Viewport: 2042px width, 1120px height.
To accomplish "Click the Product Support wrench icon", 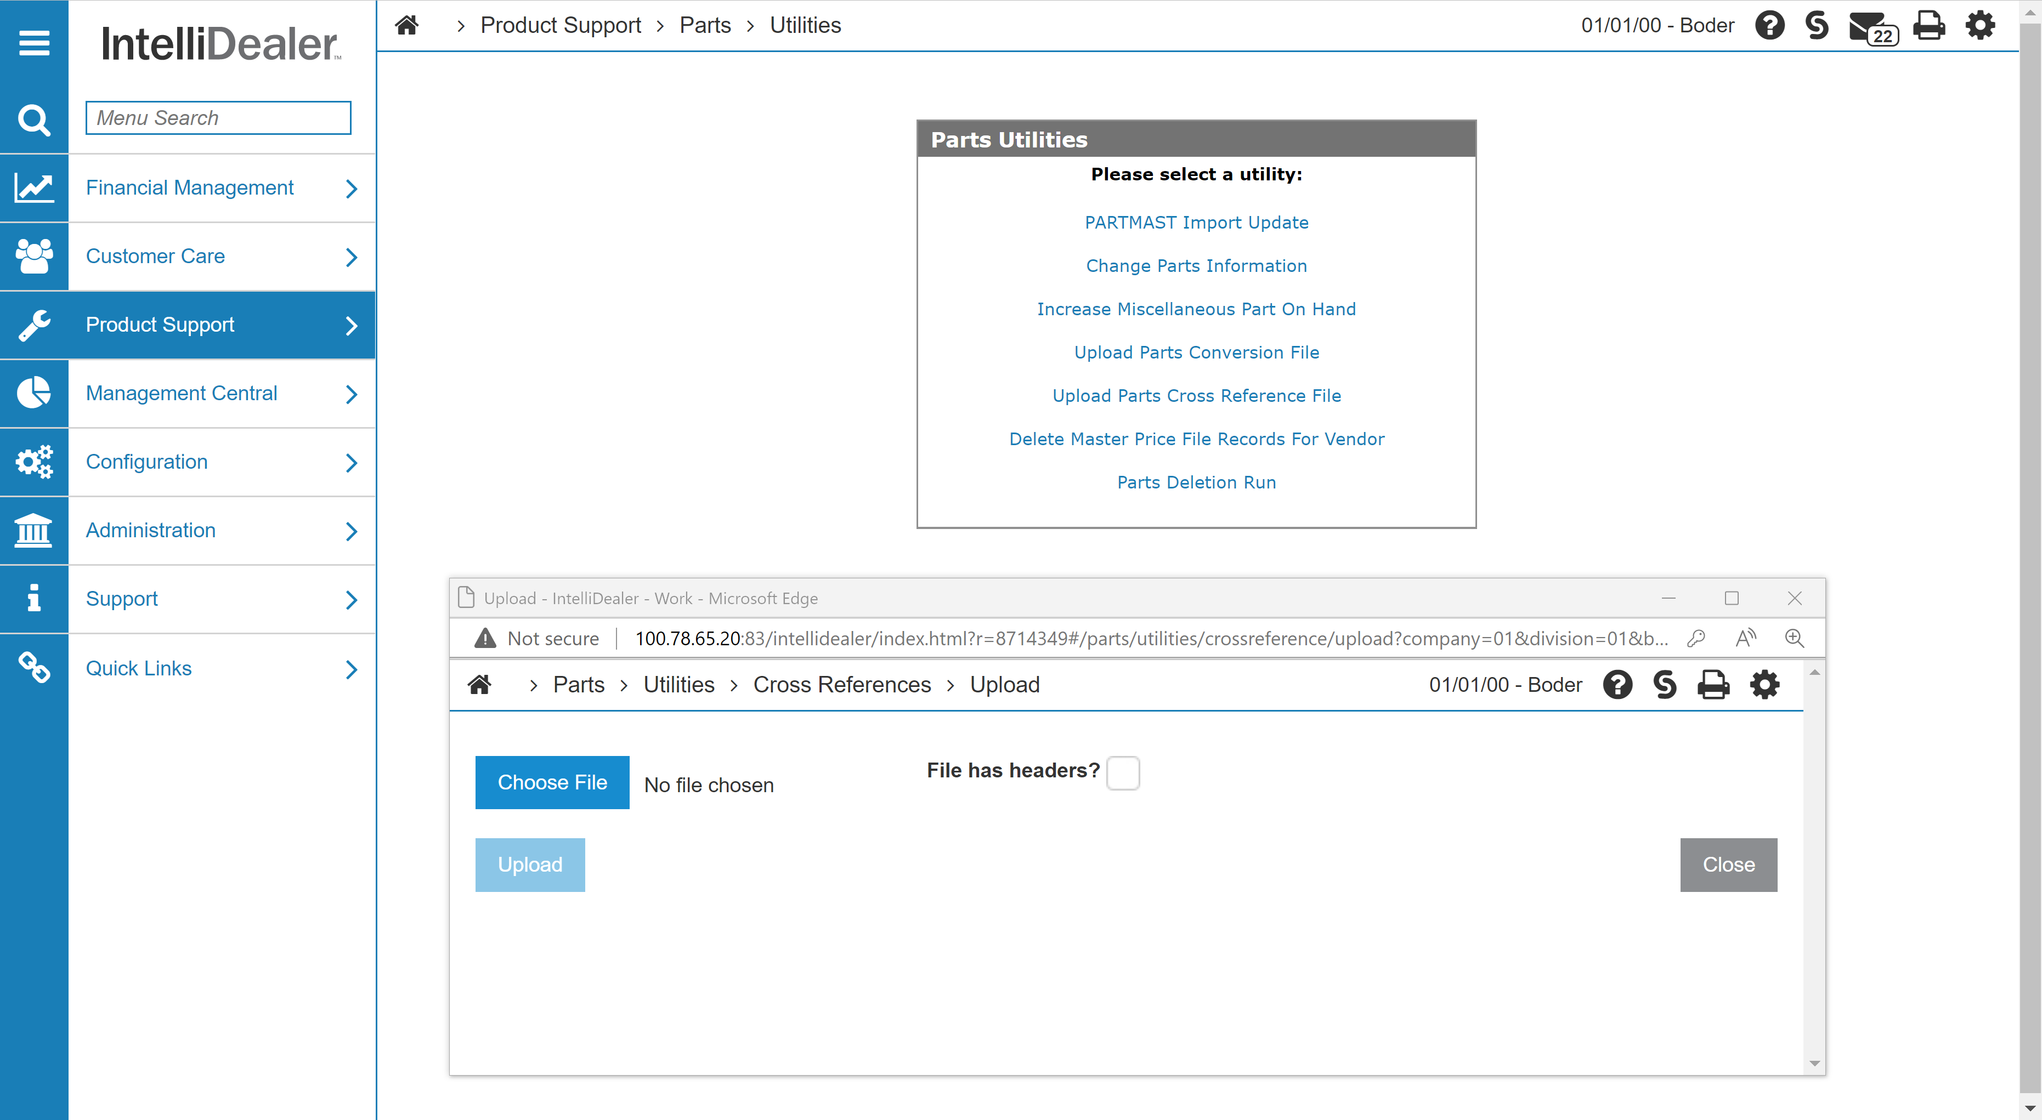I will pos(34,325).
